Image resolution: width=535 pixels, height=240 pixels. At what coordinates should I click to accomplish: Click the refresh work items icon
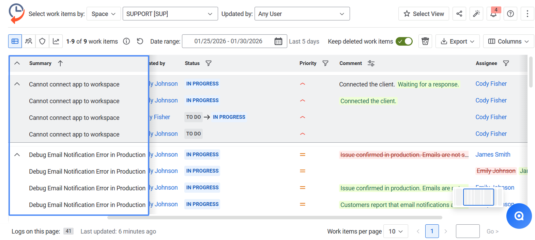pos(140,41)
